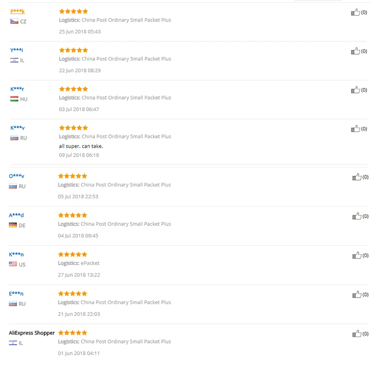Mark K***v's 'all super' review helpful
The image size is (376, 376).
point(355,129)
